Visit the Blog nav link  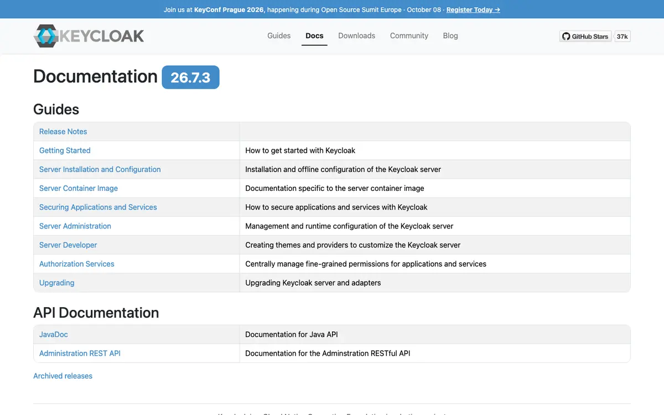pyautogui.click(x=450, y=35)
